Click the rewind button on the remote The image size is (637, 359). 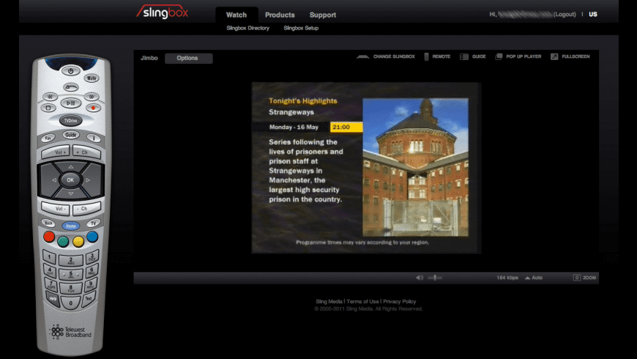point(50,97)
